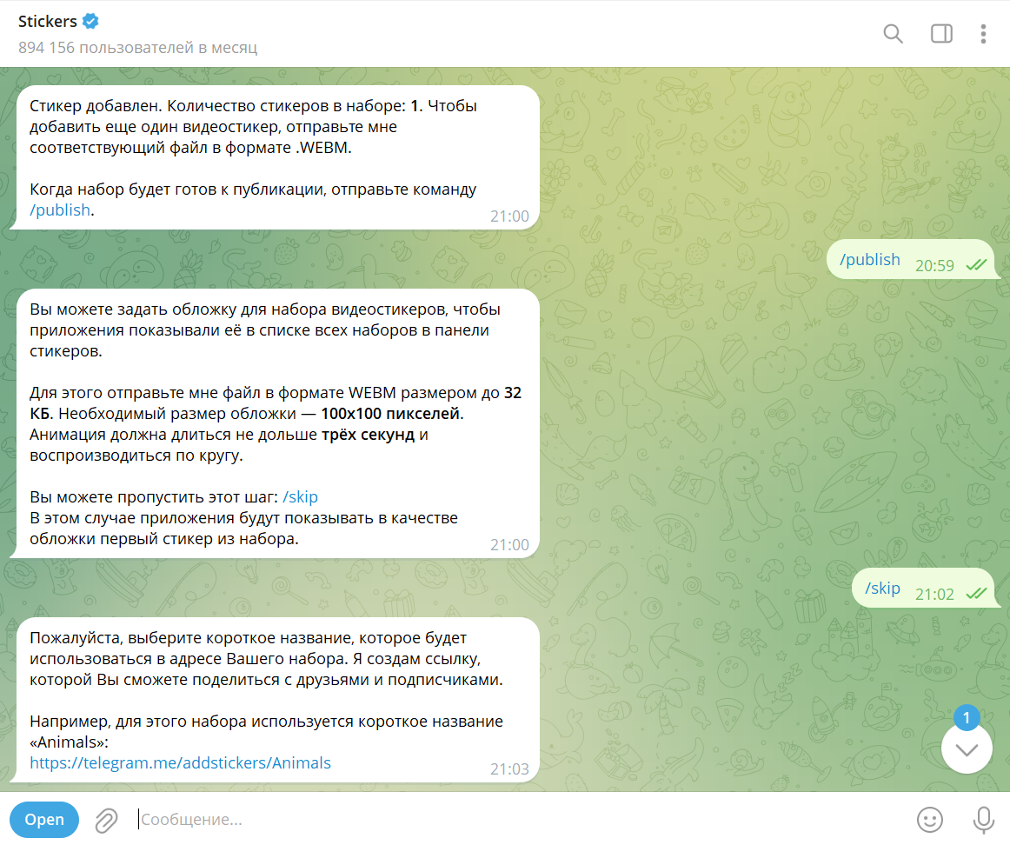Click the microphone voice message icon
1010x845 pixels.
983,820
